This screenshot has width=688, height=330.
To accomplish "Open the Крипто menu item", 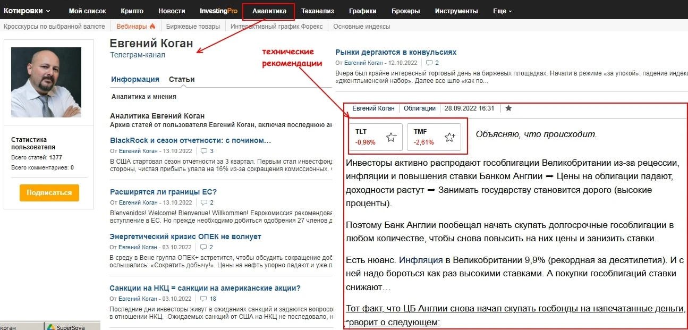I will pos(132,11).
